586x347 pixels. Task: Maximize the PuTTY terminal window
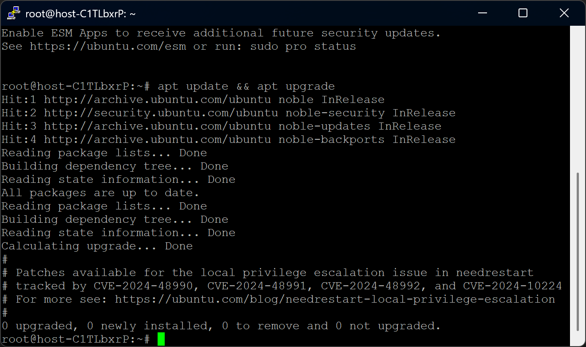coord(523,13)
